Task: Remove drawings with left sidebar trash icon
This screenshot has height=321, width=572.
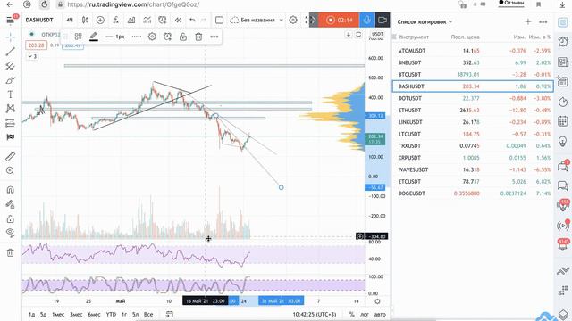Action: coord(10,252)
